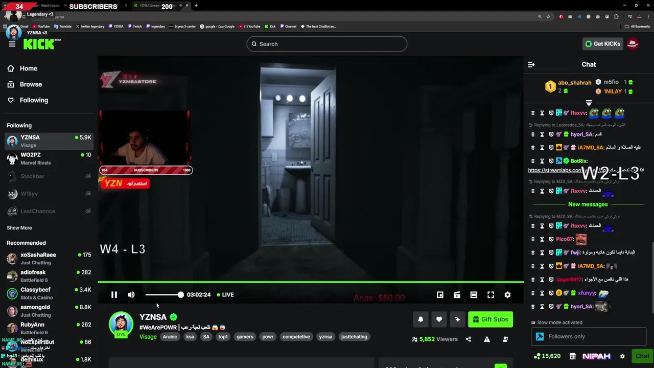Open the Kick sidebar hamburger menu
The image size is (654, 368).
(x=12, y=44)
